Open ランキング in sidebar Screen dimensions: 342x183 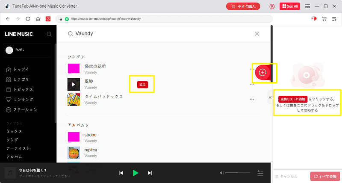20,100
